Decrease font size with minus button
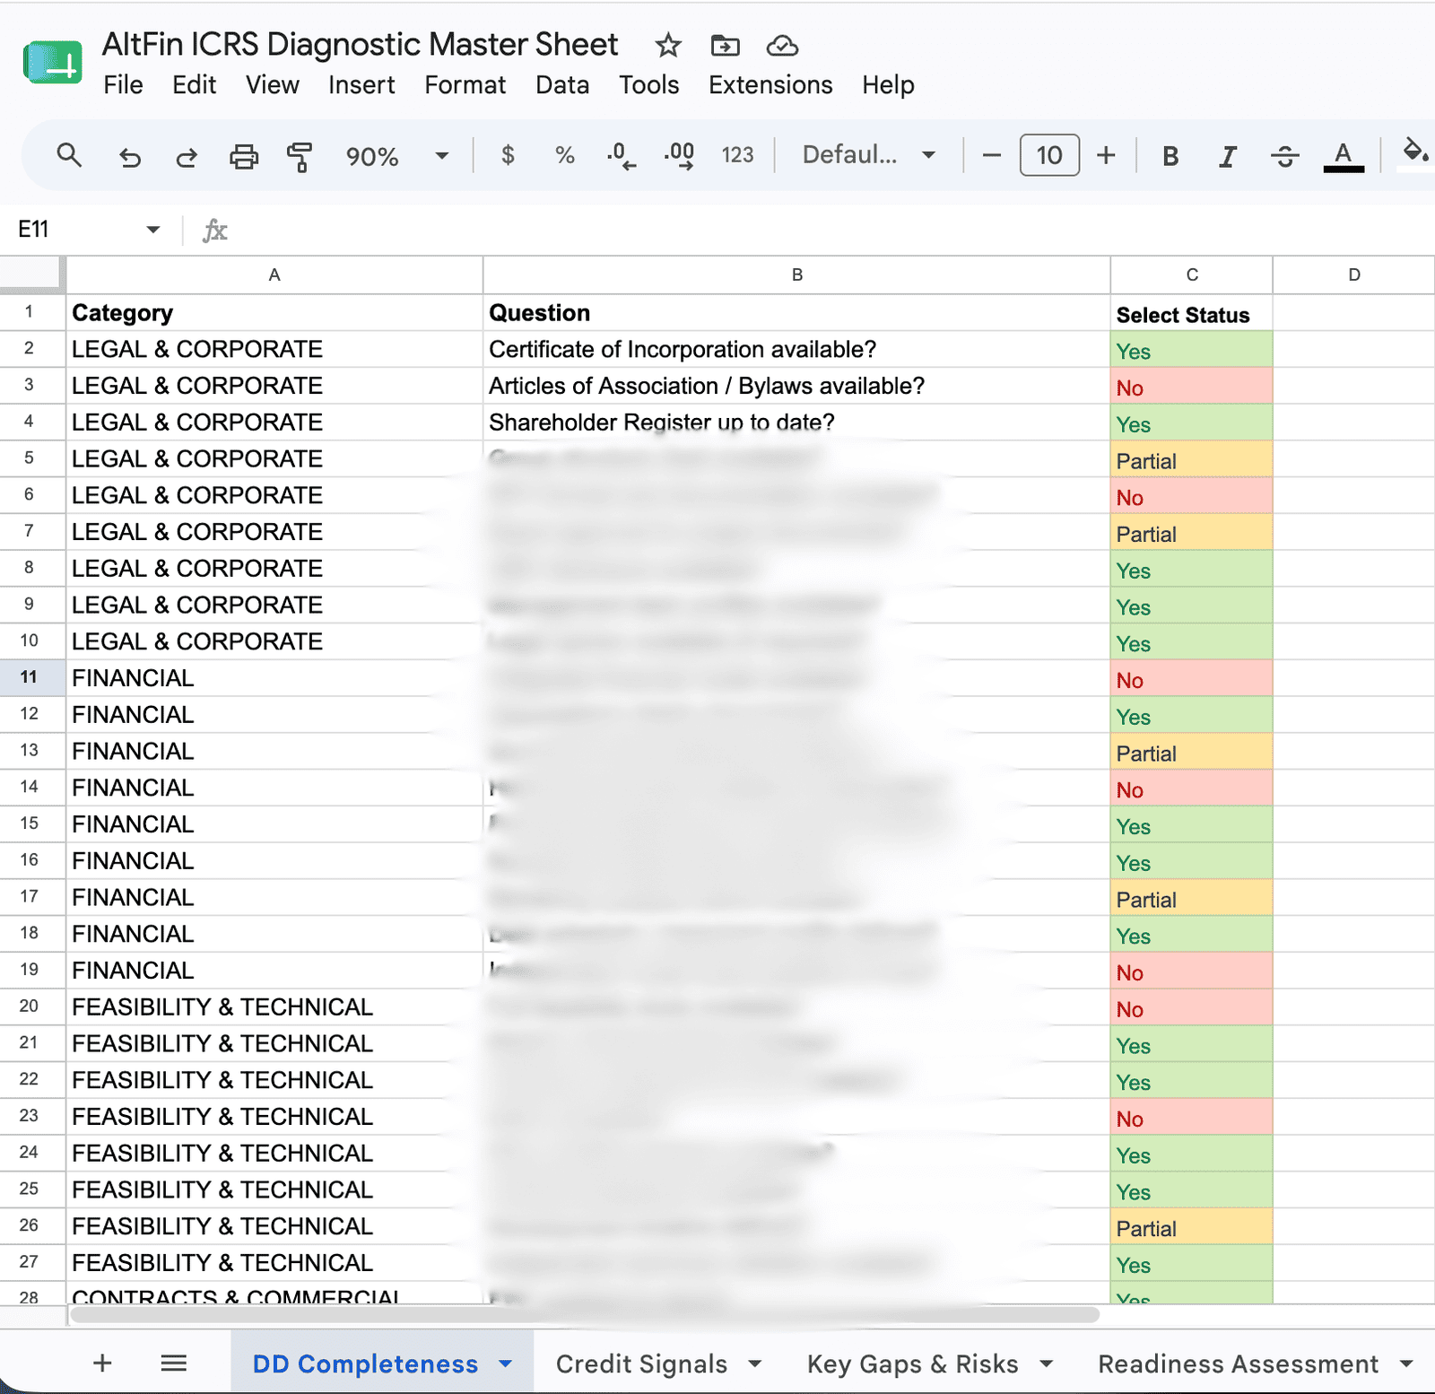 [991, 155]
